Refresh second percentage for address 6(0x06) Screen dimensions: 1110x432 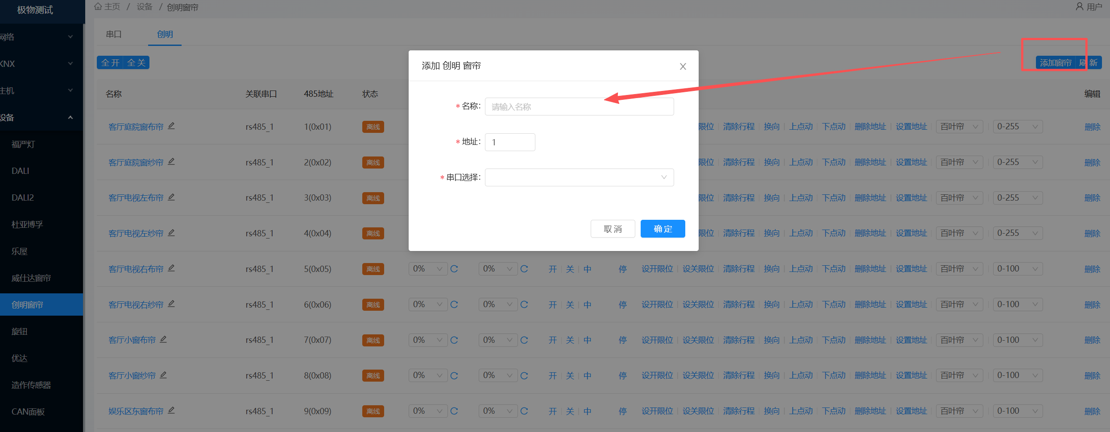[x=524, y=304]
